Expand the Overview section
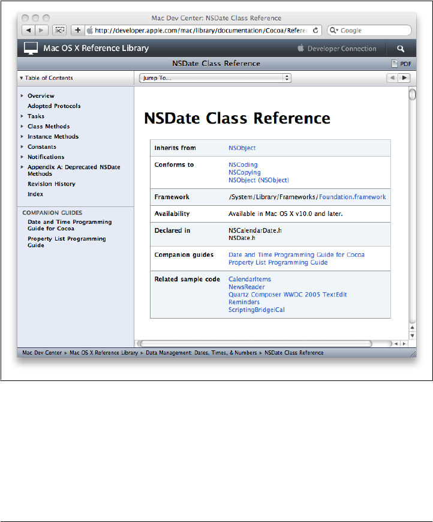The image size is (433, 522). (22, 95)
